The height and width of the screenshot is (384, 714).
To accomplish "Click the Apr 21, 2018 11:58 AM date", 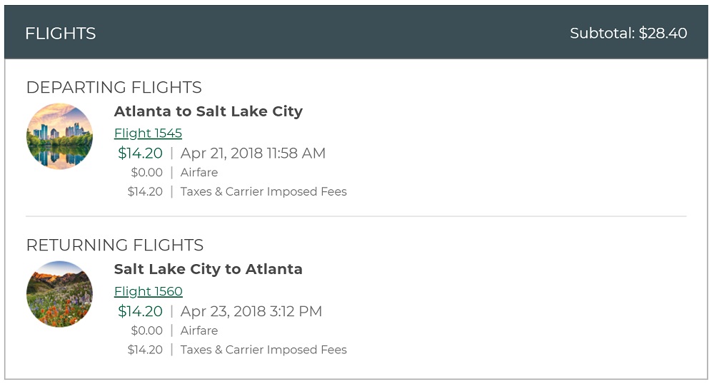I will [x=253, y=153].
